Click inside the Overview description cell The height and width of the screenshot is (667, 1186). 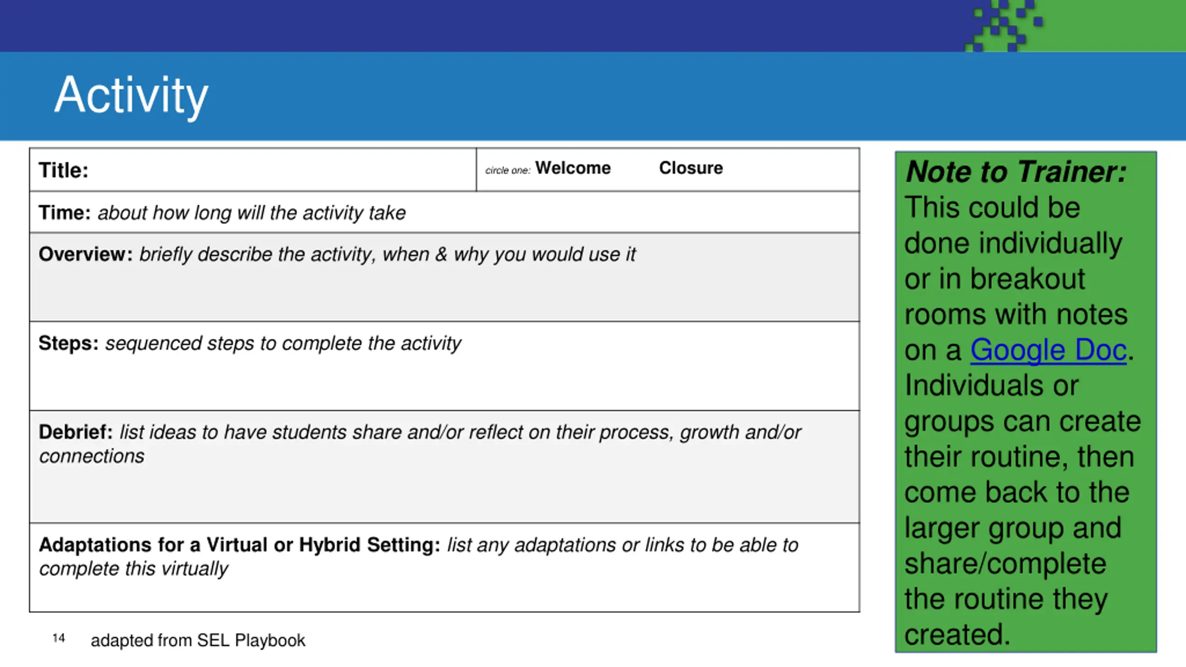(x=444, y=277)
